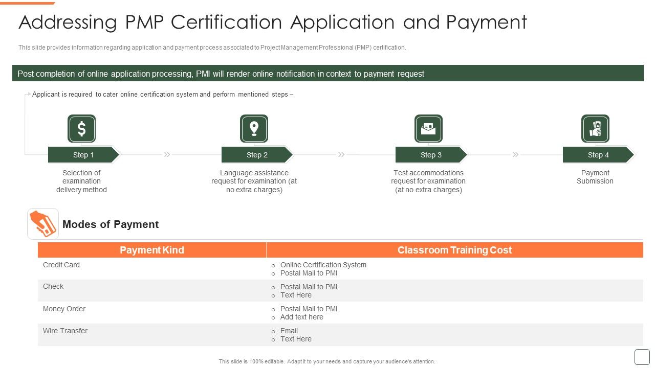Image resolution: width=655 pixels, height=368 pixels.
Task: Click 'Selection of examination delivery method' text
Action: coord(81,181)
